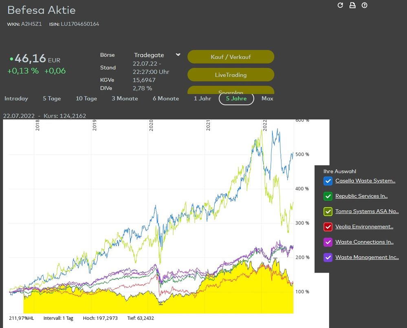Open Waste Management Inc link
Screen dimensions: 407x328
367,257
